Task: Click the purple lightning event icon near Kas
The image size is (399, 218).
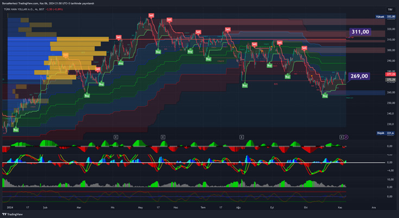Action: click(x=346, y=137)
